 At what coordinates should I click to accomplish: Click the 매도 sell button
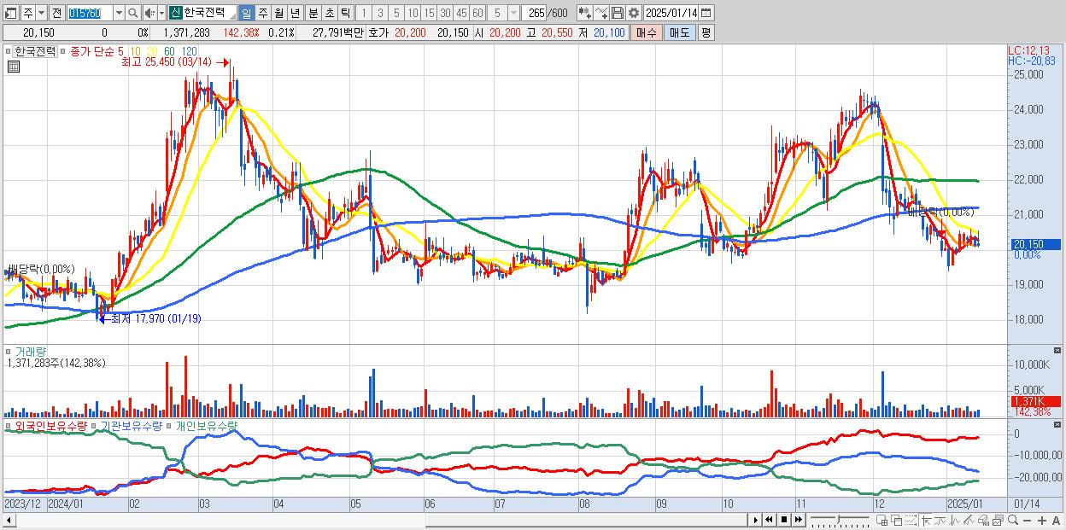pos(679,32)
